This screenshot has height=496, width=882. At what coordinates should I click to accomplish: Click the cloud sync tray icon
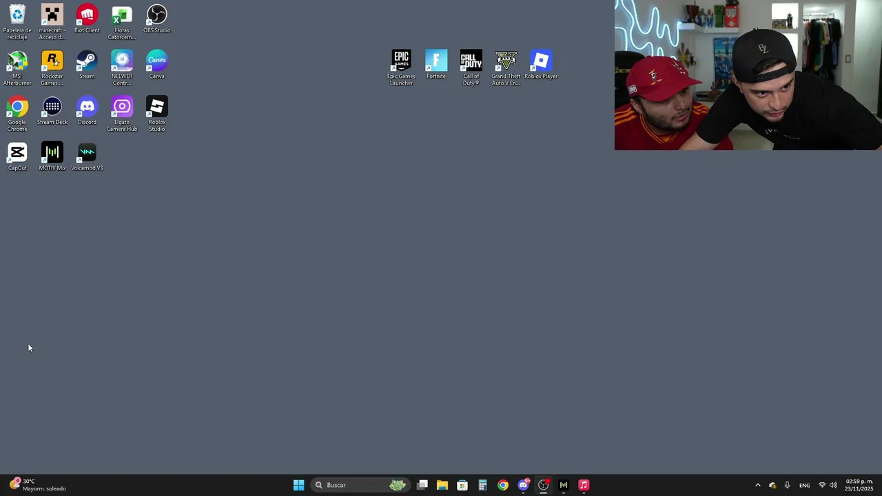772,485
